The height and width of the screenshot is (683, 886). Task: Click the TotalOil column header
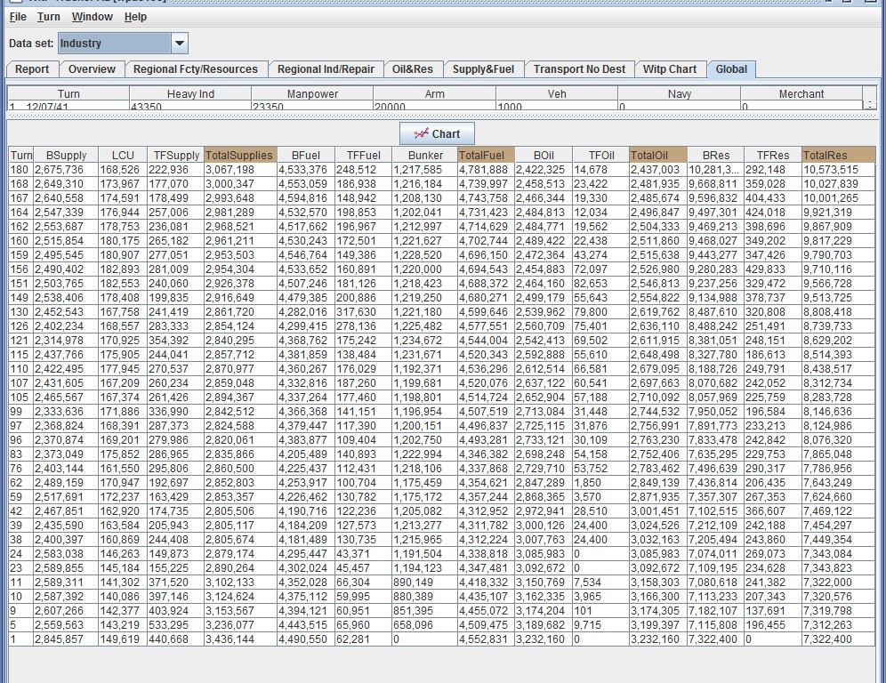point(658,156)
